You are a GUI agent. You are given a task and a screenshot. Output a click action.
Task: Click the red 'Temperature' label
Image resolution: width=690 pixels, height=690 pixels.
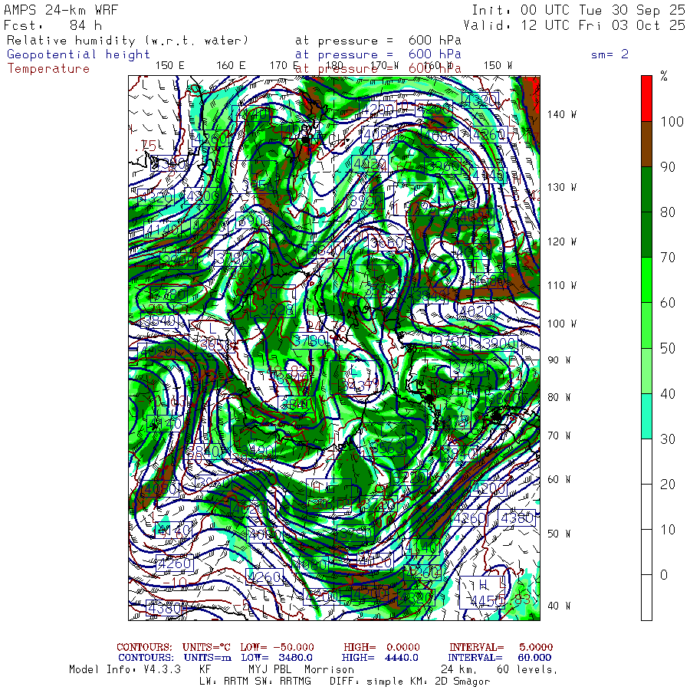[x=48, y=69]
